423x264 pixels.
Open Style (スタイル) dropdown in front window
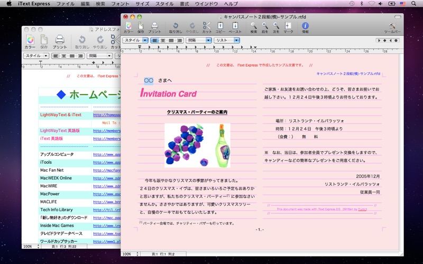click(x=135, y=41)
